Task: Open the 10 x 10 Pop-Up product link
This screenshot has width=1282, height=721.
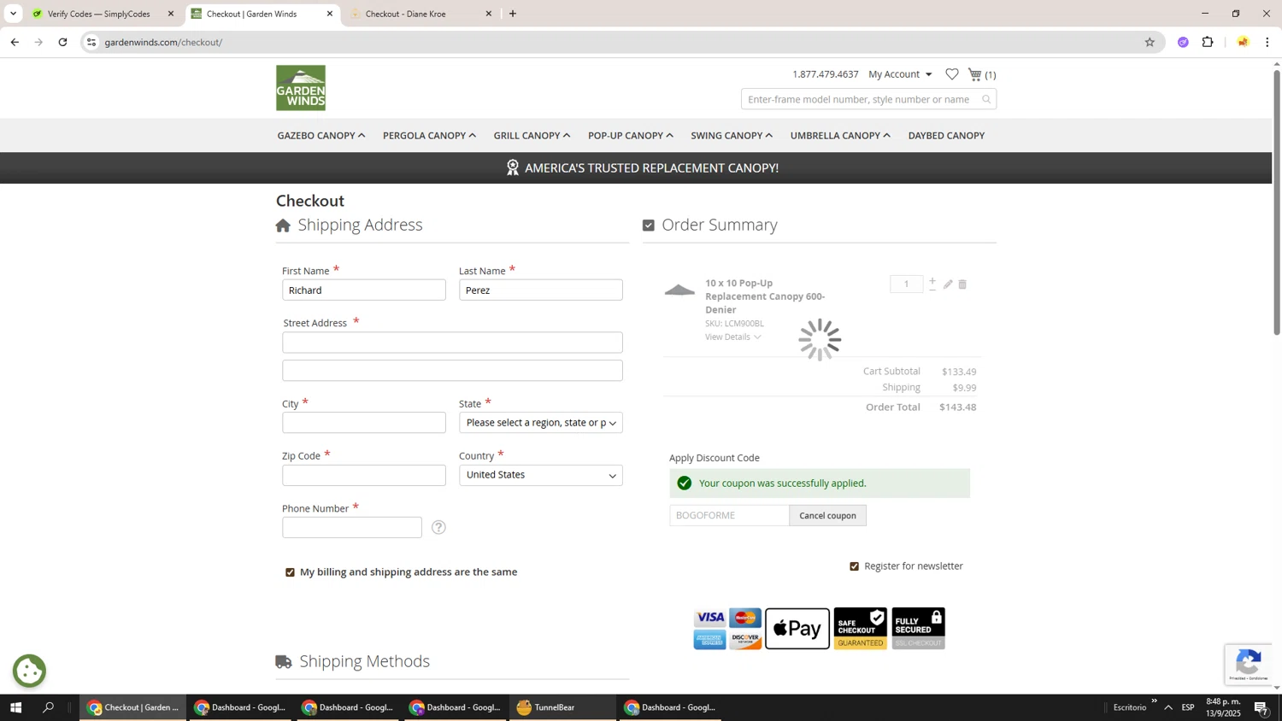Action: pyautogui.click(x=765, y=296)
